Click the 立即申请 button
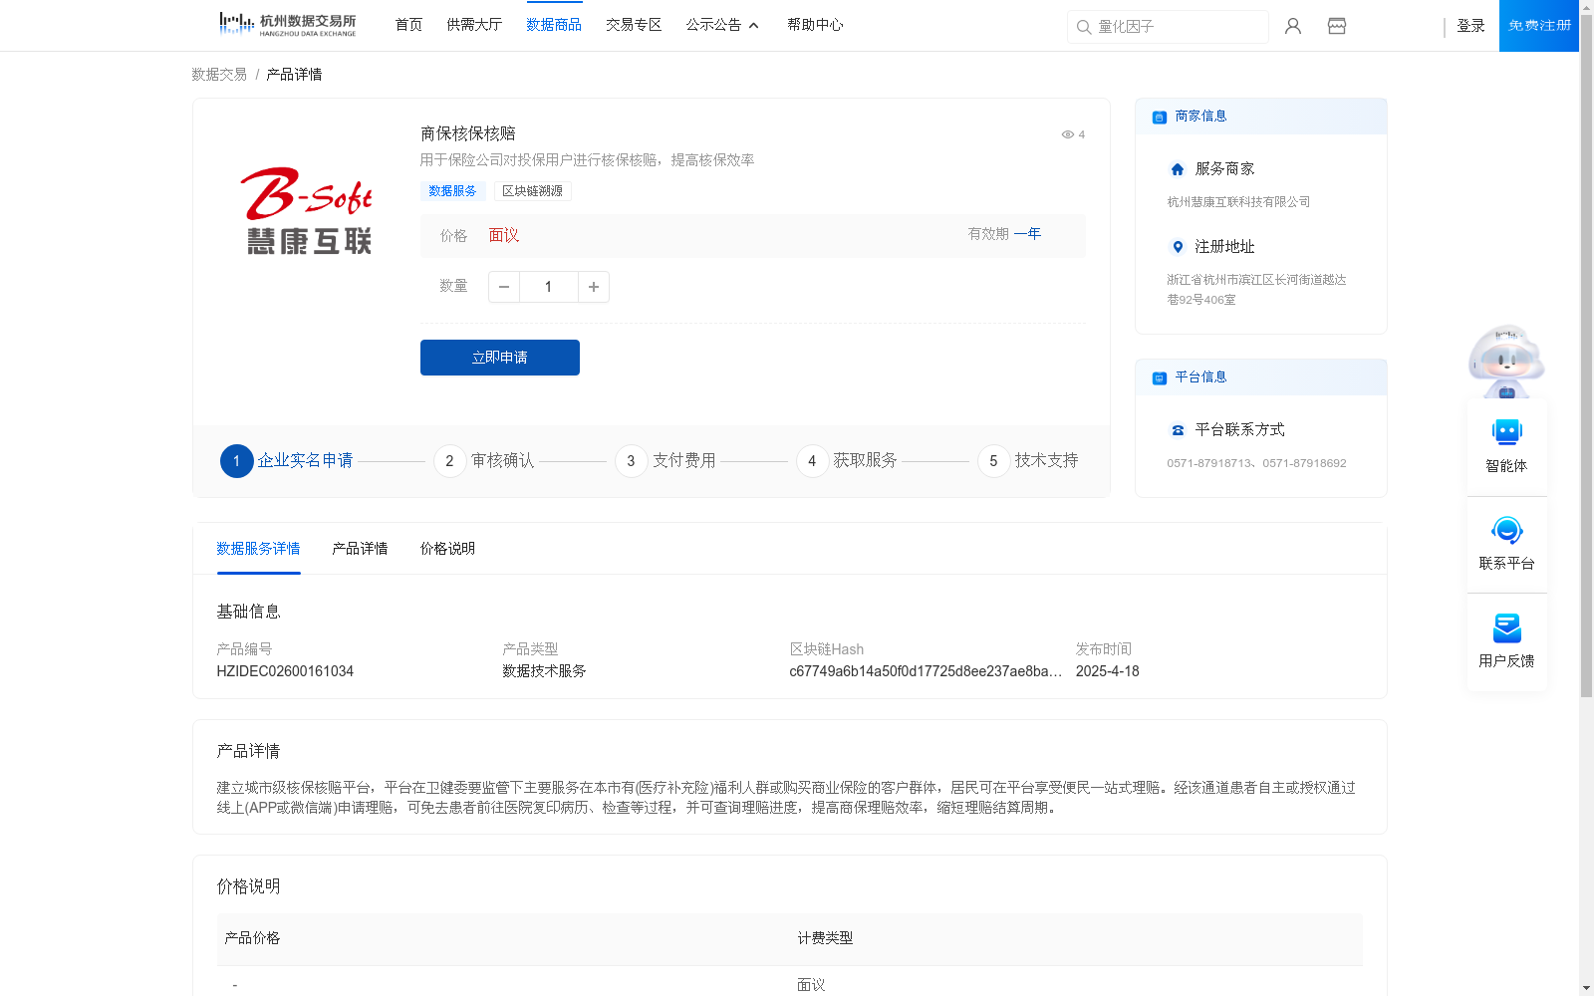Image resolution: width=1594 pixels, height=996 pixels. click(500, 358)
